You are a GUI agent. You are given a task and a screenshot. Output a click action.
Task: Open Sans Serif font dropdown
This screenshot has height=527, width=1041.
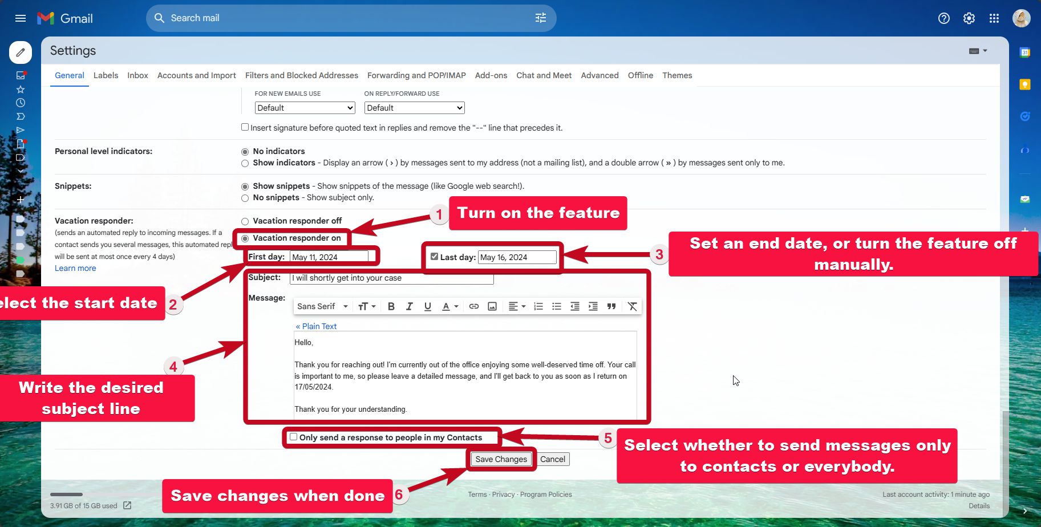click(322, 306)
